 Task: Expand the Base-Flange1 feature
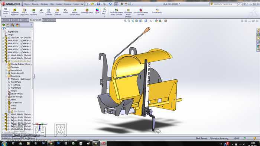[x=6, y=96]
